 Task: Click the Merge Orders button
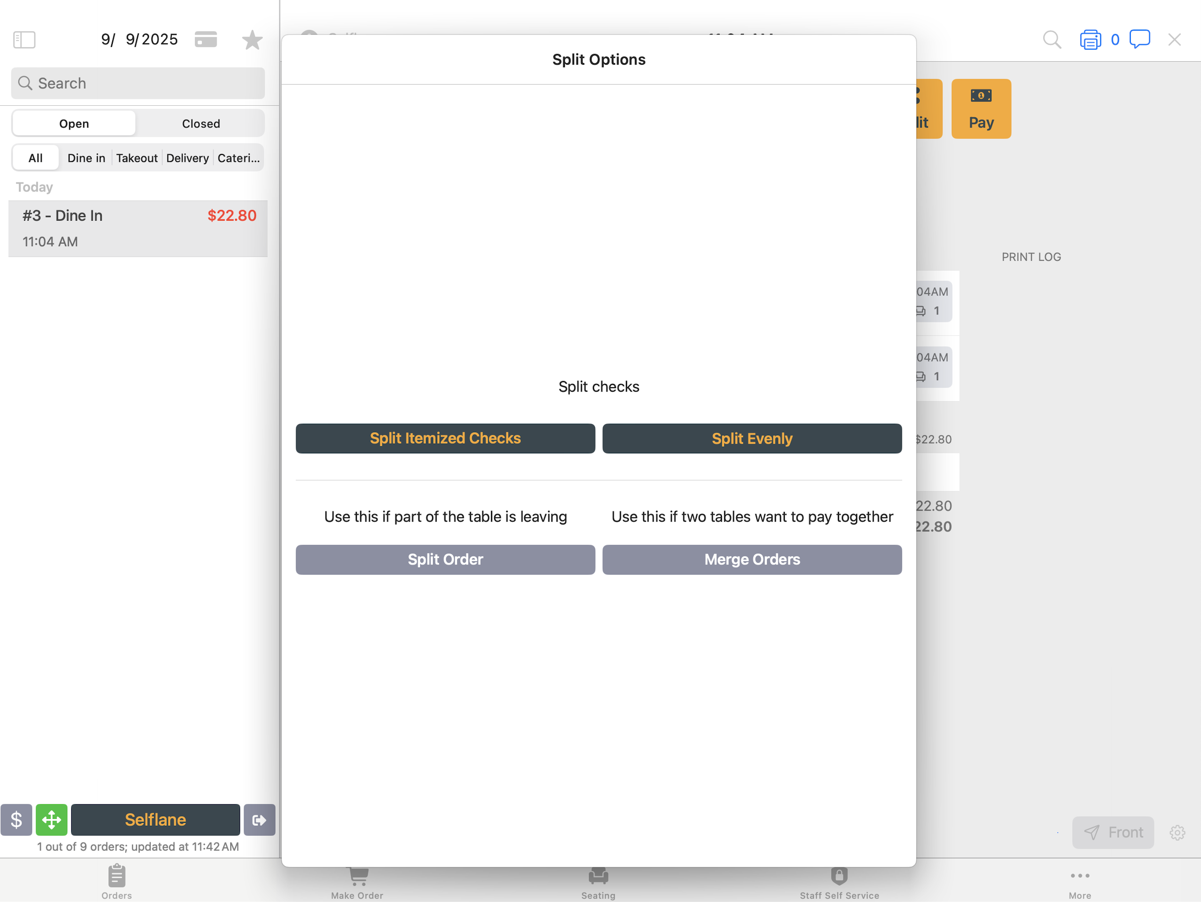pyautogui.click(x=751, y=560)
